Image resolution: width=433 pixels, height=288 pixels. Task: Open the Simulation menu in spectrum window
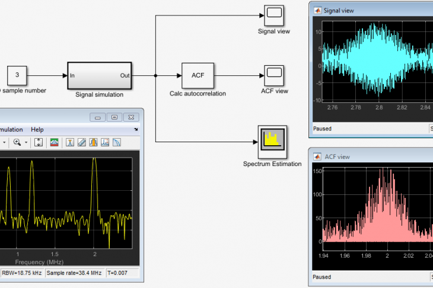(x=11, y=129)
